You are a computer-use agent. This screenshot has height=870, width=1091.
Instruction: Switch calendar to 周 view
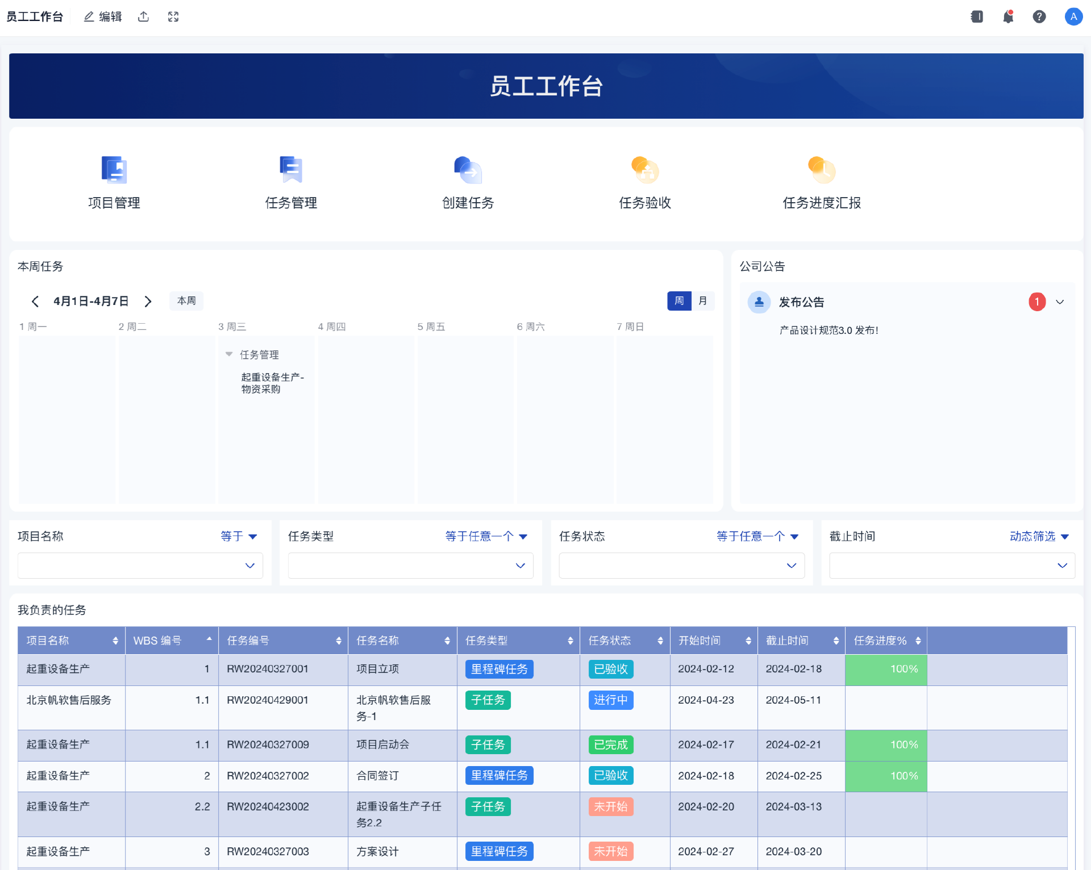pos(679,301)
